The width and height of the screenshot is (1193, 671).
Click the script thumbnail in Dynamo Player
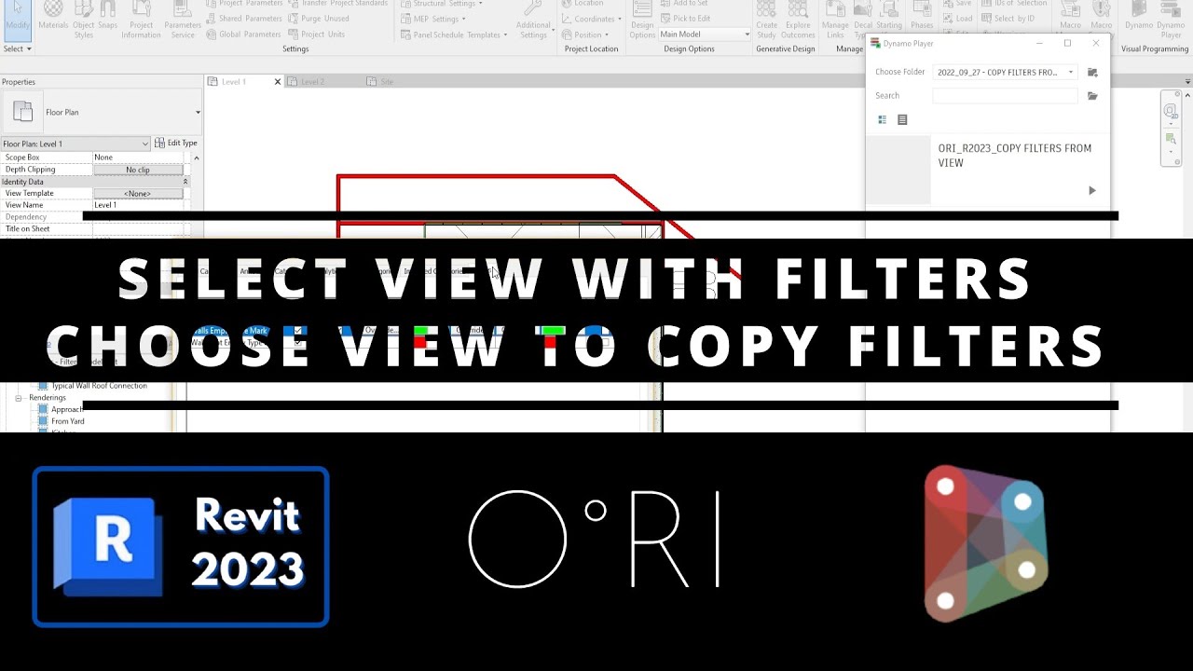pos(898,170)
